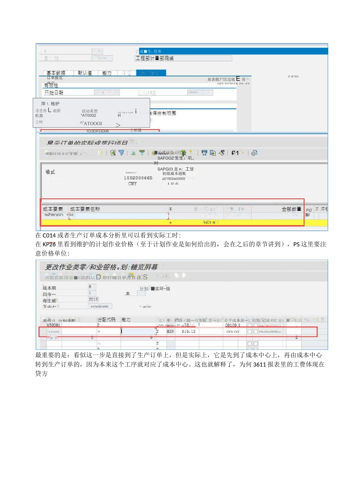Click the layout grid icon before the export icon

204,153
